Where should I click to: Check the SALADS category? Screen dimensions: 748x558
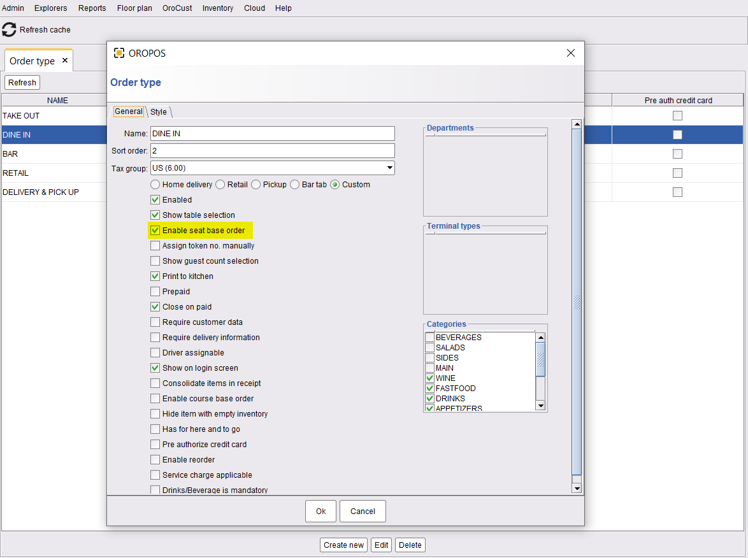pos(430,348)
